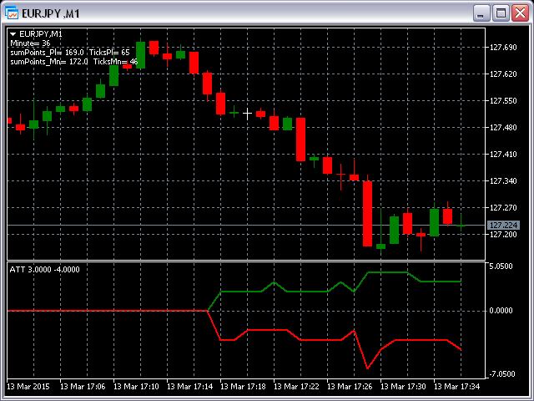Close the EURJPY,M1 chart window
534x401 pixels.
520,13
